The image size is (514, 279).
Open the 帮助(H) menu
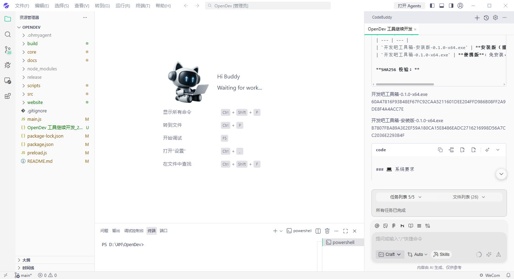tap(163, 6)
